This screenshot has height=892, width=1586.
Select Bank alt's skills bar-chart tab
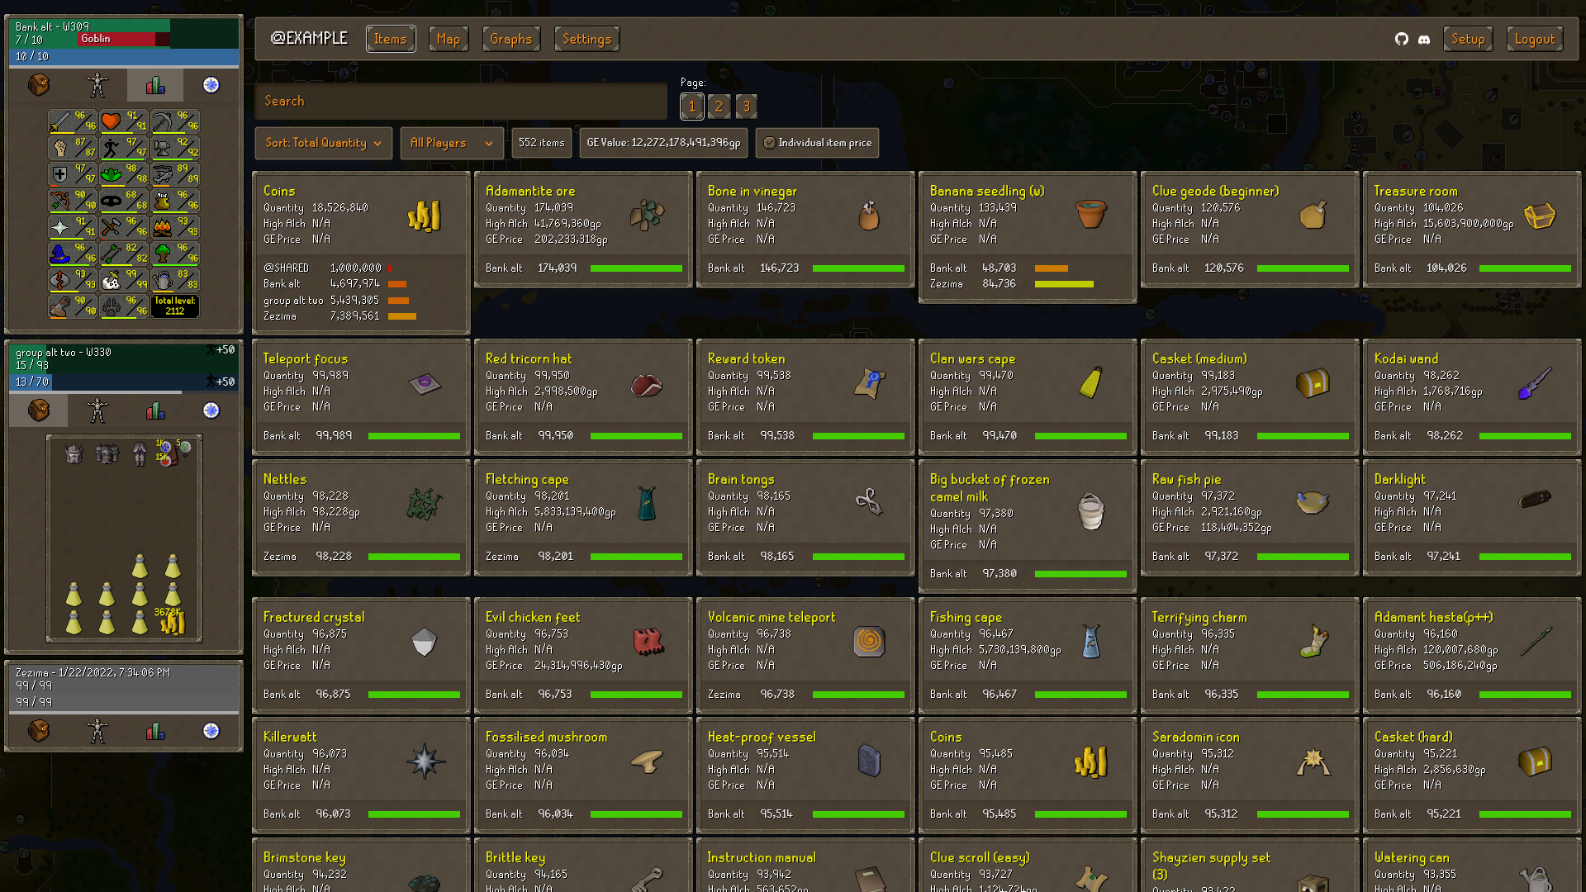(x=154, y=85)
